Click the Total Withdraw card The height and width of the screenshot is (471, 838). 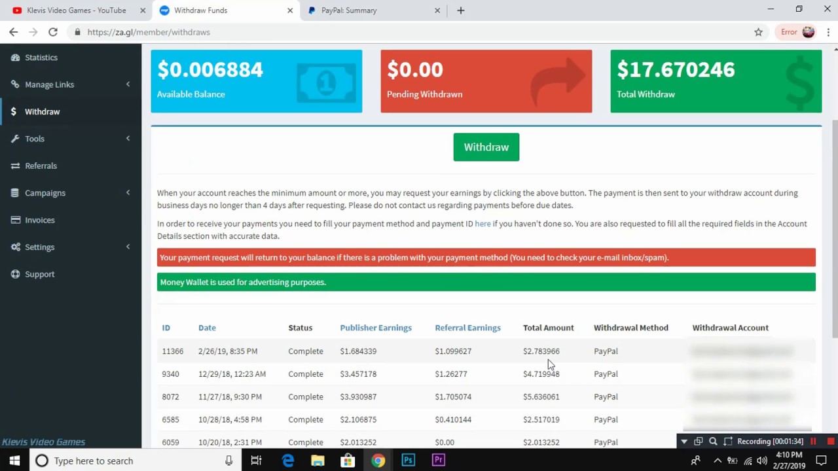click(716, 81)
